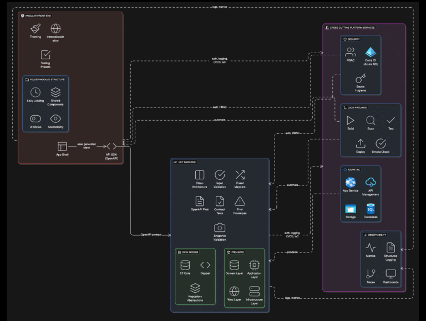
Task: Click the API SDK (OpenAPI) node
Action: [111, 147]
